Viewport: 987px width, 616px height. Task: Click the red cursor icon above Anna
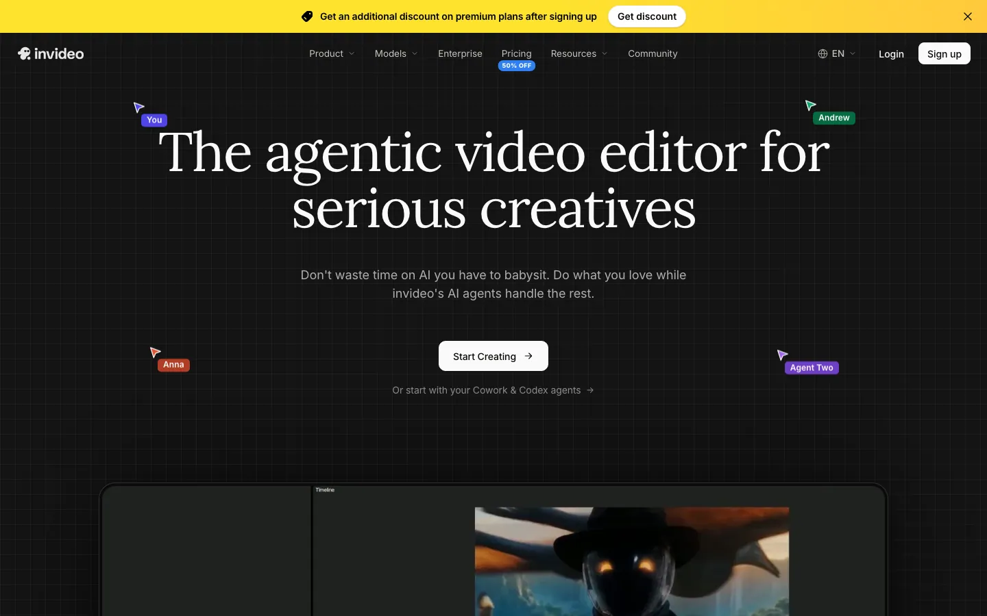pos(155,352)
